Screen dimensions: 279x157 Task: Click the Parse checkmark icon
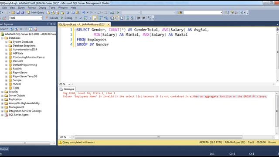81,18
